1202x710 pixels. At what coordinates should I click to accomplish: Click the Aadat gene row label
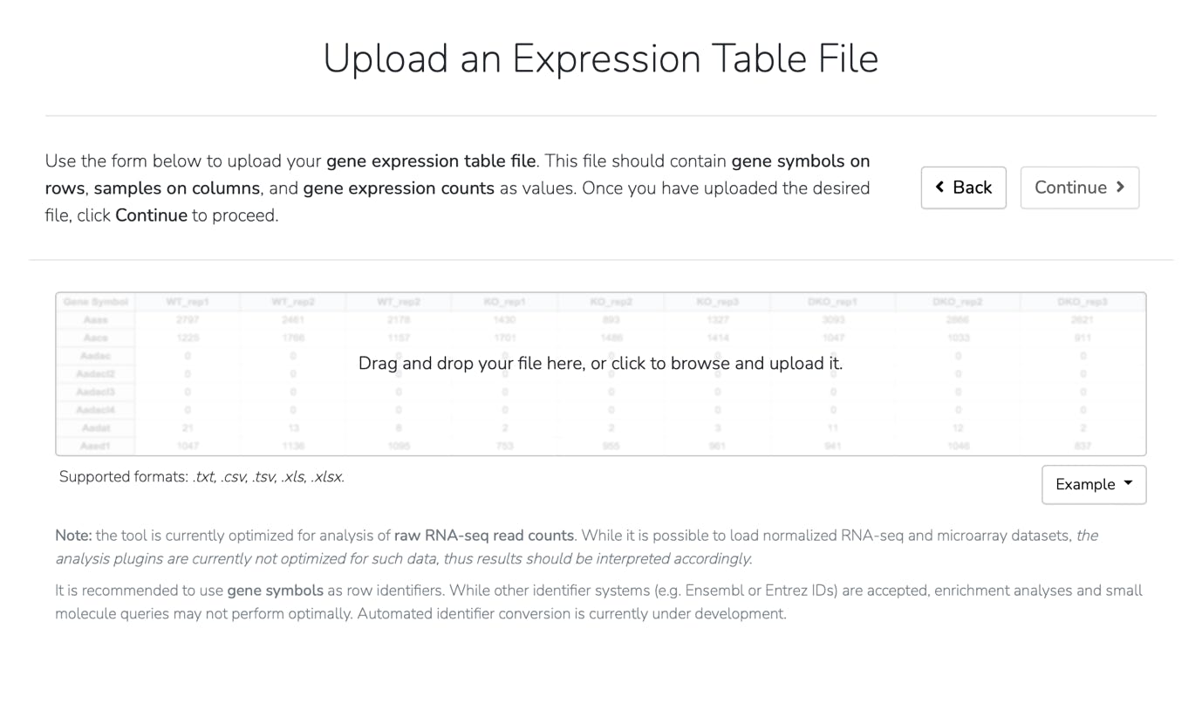(96, 428)
